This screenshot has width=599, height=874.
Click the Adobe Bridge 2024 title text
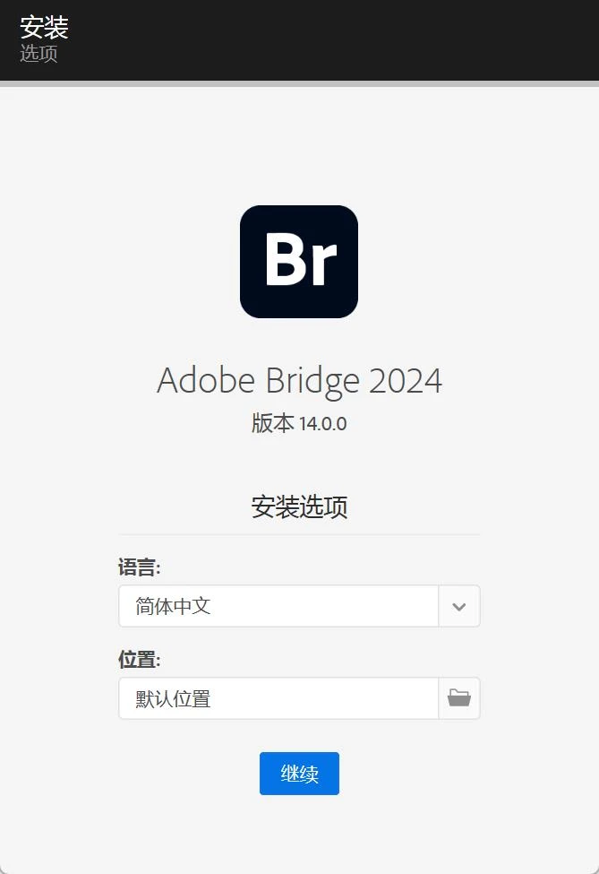(299, 380)
